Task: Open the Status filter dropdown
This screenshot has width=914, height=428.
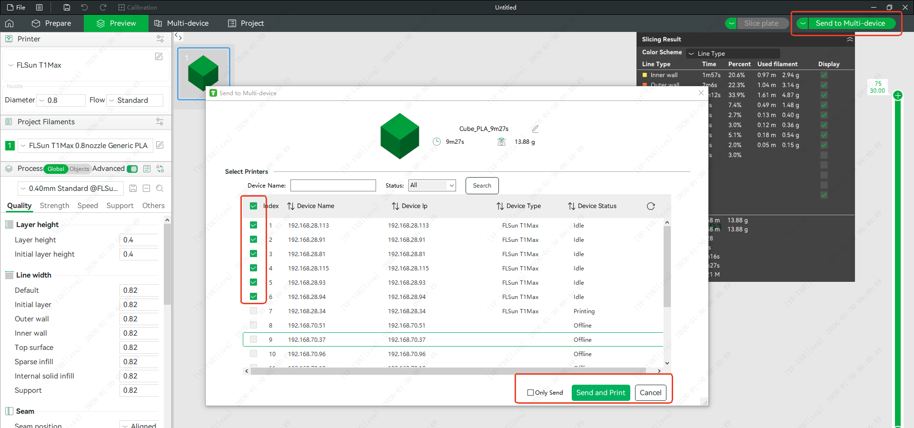Action: (x=432, y=186)
